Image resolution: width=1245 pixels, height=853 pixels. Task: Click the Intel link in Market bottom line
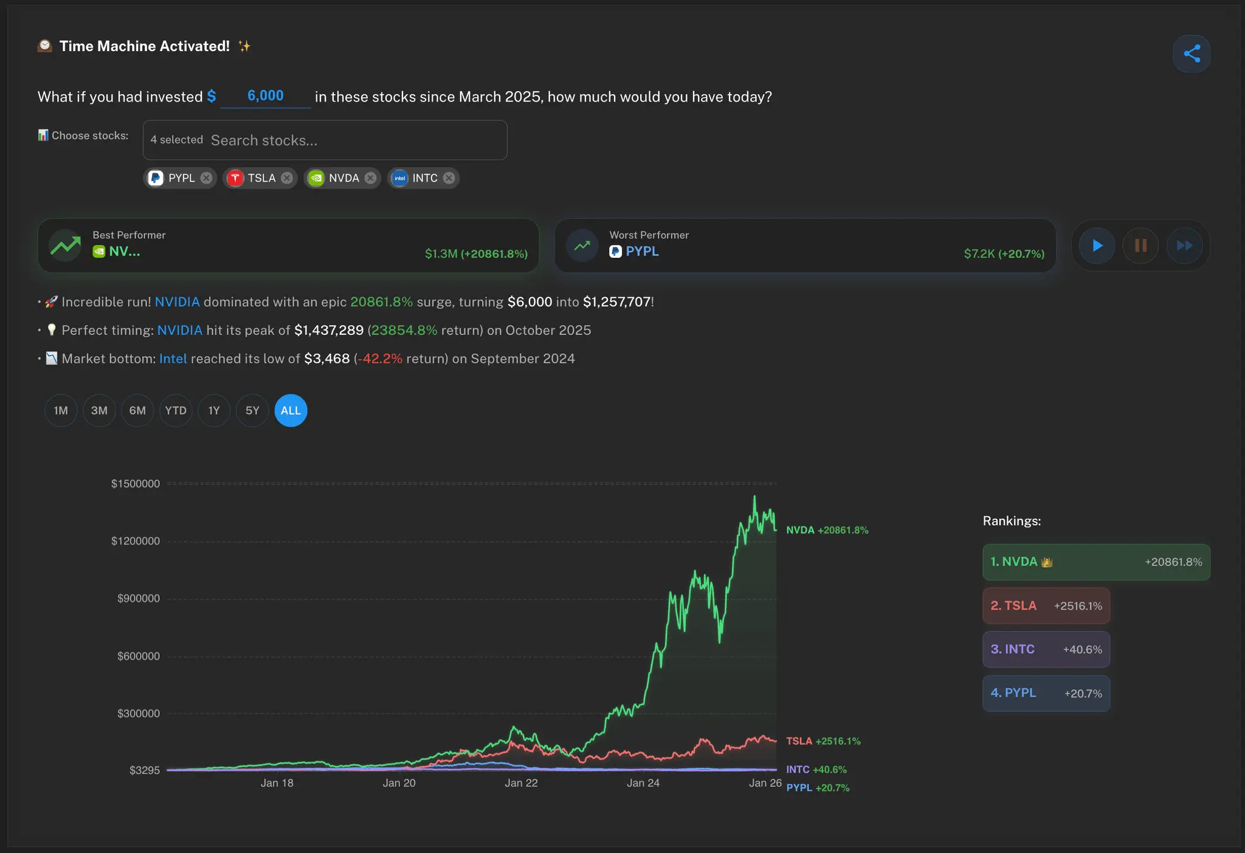point(173,359)
